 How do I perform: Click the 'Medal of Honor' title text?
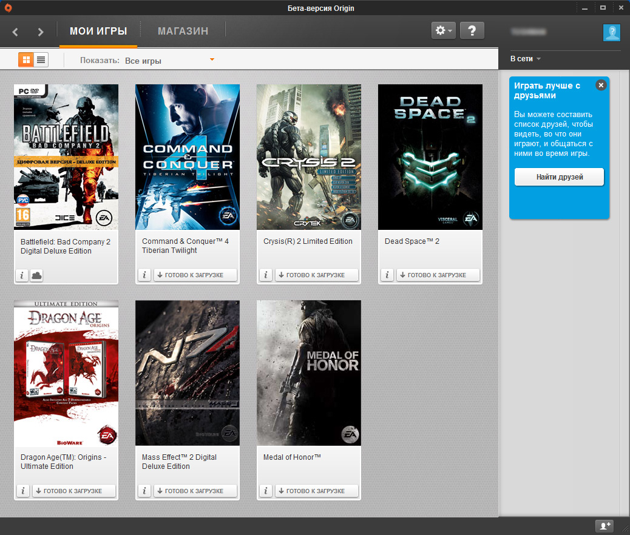coord(292,457)
